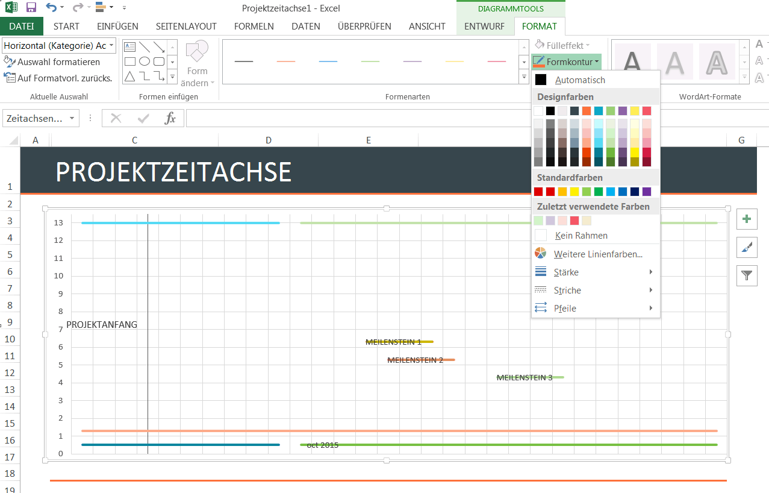Choose Kein Rahmen option

click(596, 236)
